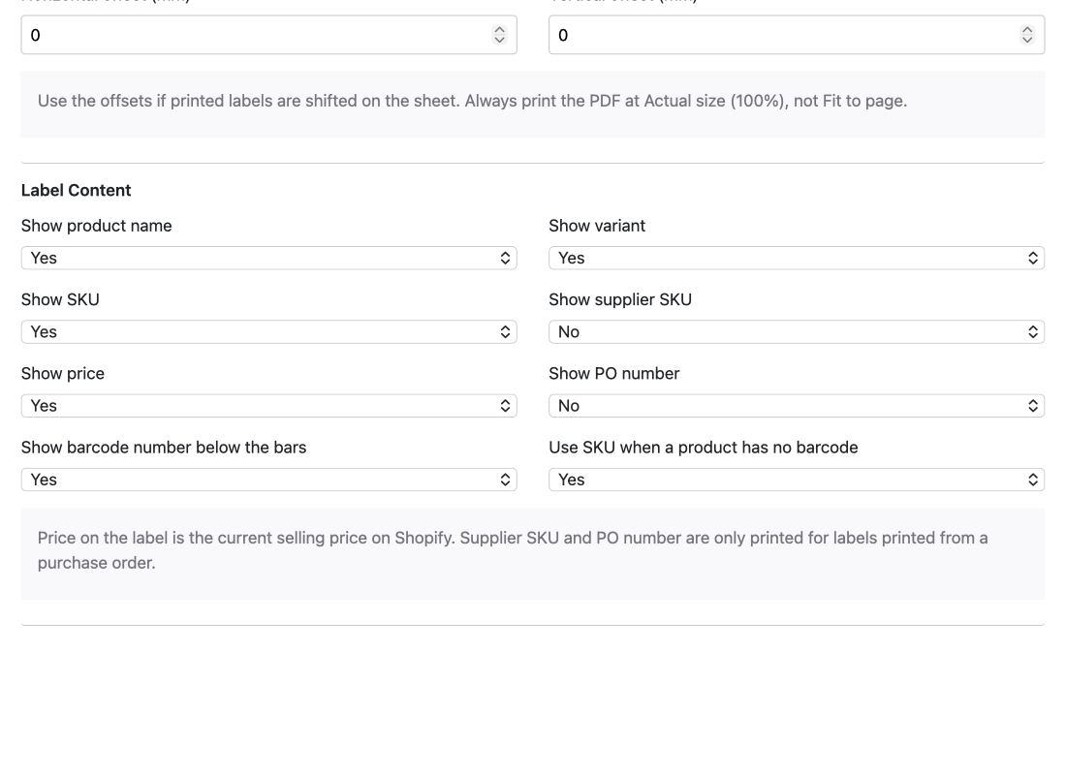Open the Show PO number dropdown
The image size is (1066, 775).
point(796,406)
